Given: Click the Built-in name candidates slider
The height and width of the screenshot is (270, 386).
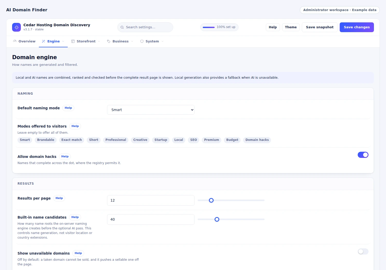Looking at the screenshot, I should coord(231,219).
